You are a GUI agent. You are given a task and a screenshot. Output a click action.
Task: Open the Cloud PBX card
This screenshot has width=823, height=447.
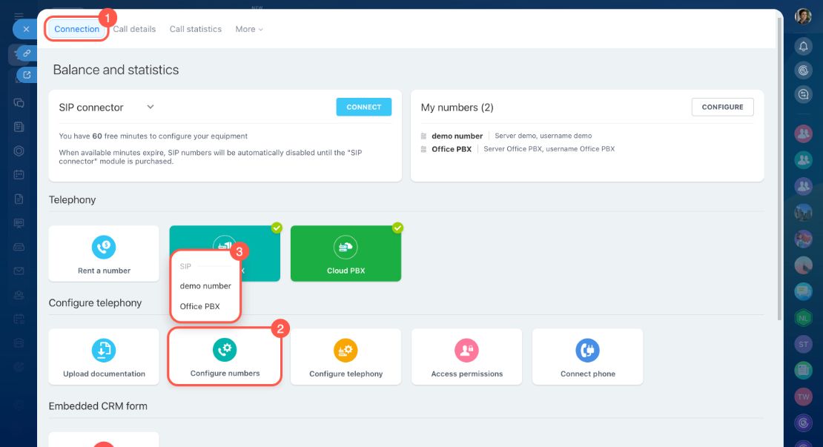pos(346,254)
